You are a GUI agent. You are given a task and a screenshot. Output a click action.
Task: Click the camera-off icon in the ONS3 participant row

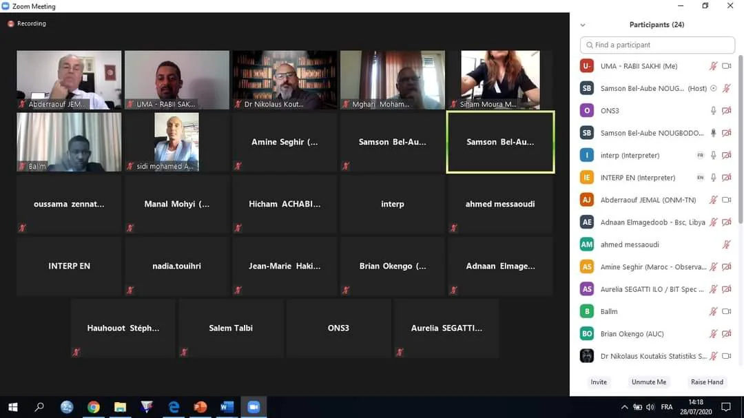point(727,111)
